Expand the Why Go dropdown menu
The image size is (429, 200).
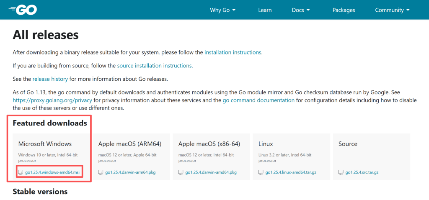click(x=223, y=10)
